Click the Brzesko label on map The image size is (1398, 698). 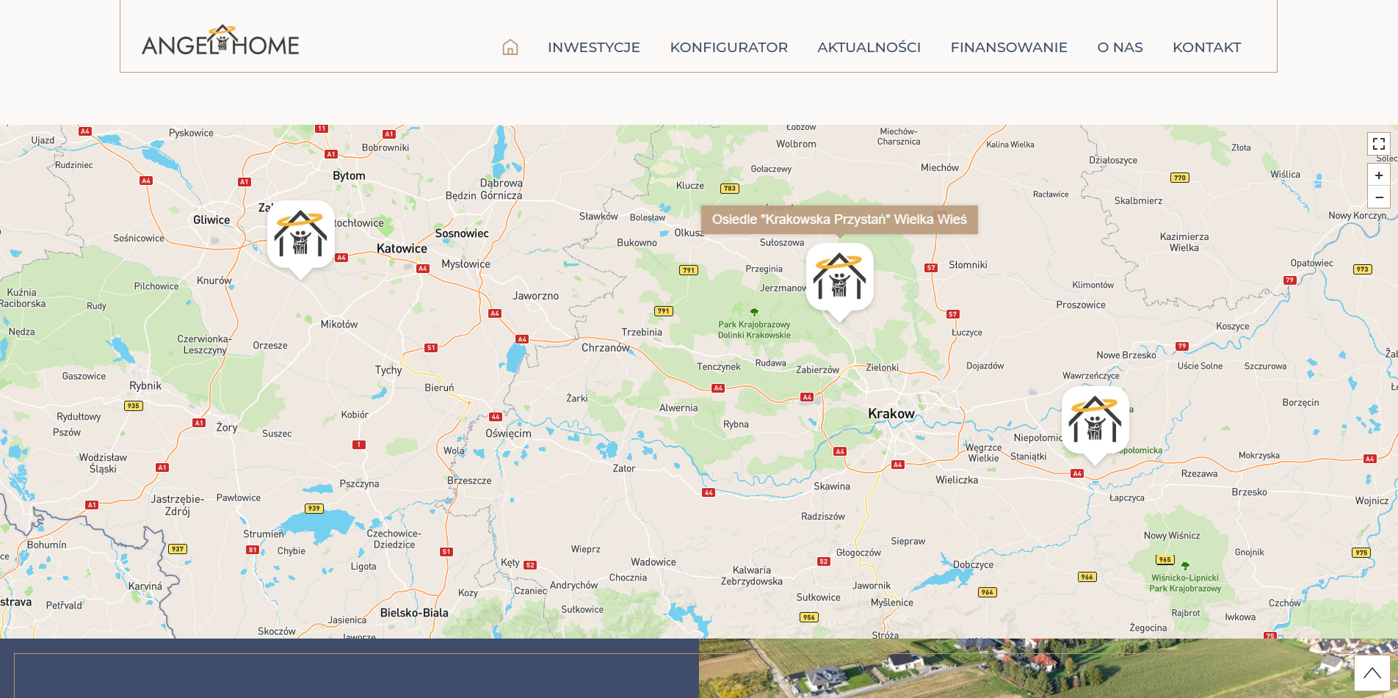[1250, 492]
